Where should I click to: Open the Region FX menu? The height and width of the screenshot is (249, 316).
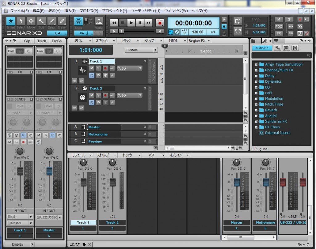coord(199,41)
